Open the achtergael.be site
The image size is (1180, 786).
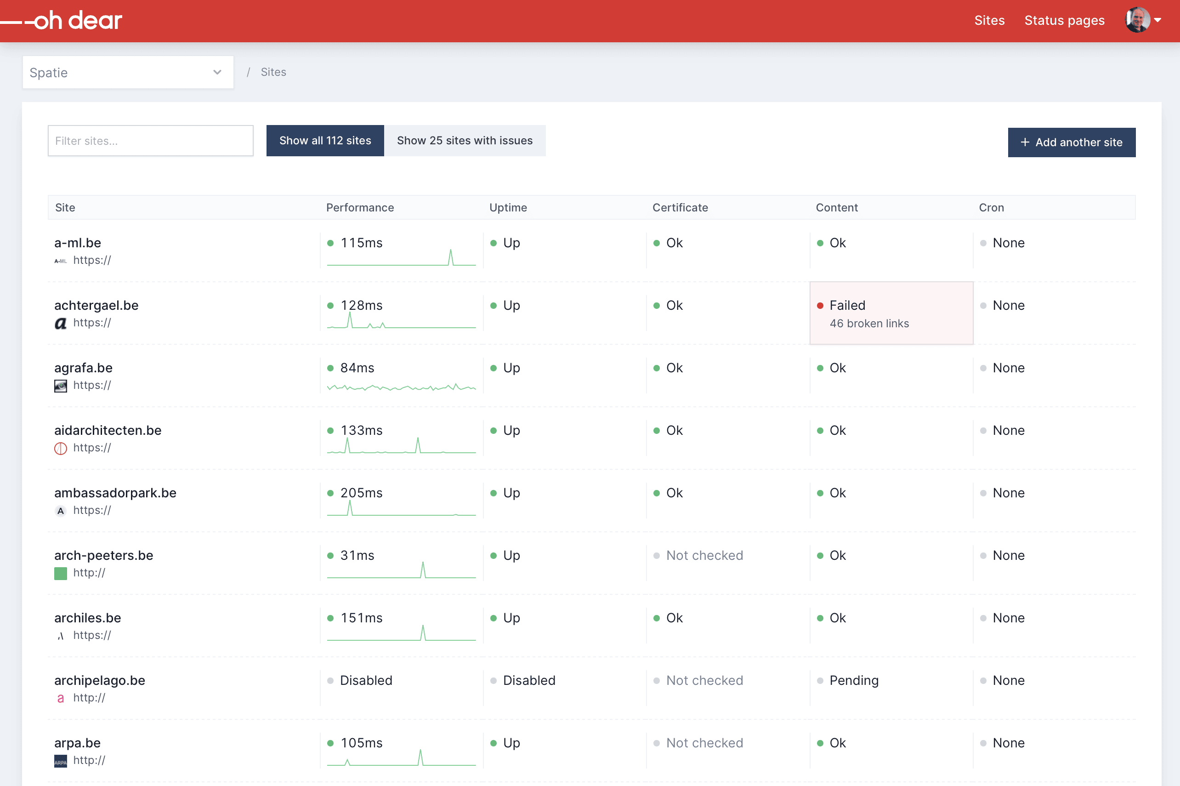pyautogui.click(x=96, y=305)
